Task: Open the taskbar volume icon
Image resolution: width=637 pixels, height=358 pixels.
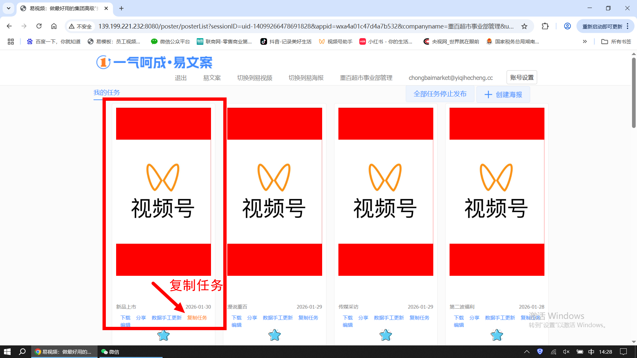Action: (x=566, y=352)
